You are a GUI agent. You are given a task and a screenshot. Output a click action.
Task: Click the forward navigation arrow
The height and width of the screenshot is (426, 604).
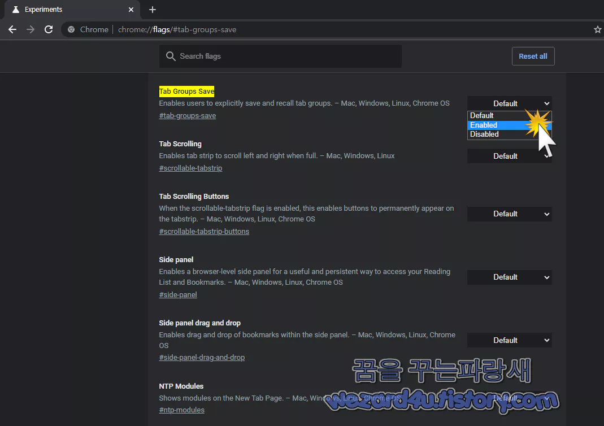click(31, 29)
